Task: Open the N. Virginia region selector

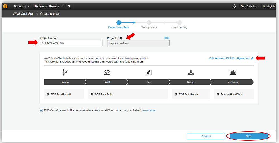Action: coord(269,6)
